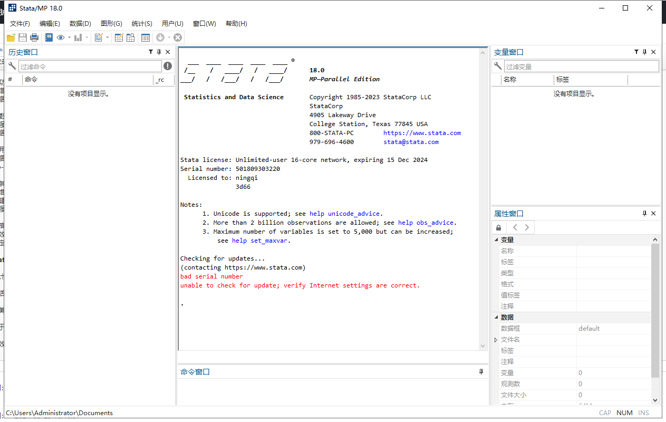Open the 窗口(W) menu
Screen dimensions: 666x422
point(204,23)
